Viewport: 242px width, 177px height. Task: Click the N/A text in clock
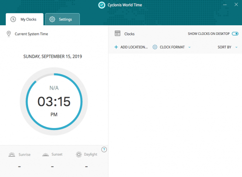point(54,88)
